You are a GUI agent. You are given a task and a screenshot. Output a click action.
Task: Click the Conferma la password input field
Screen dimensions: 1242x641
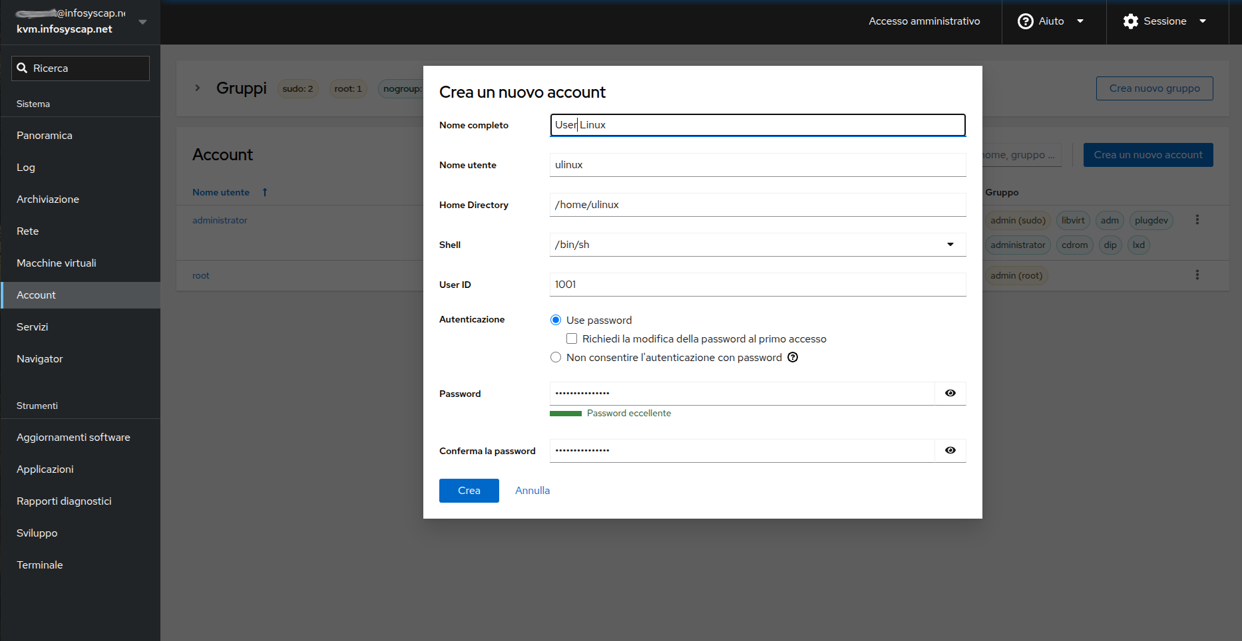[742, 451]
